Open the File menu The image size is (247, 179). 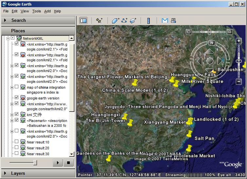click(6, 11)
